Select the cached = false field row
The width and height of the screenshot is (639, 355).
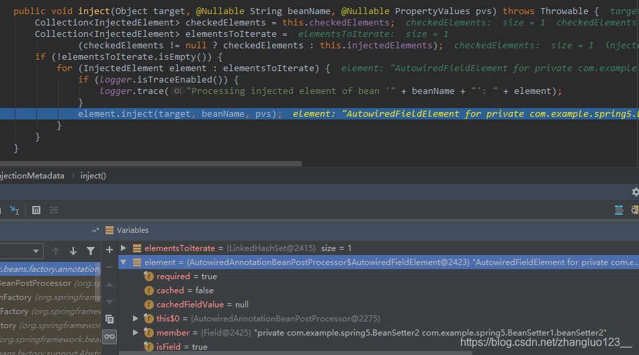pos(378,291)
